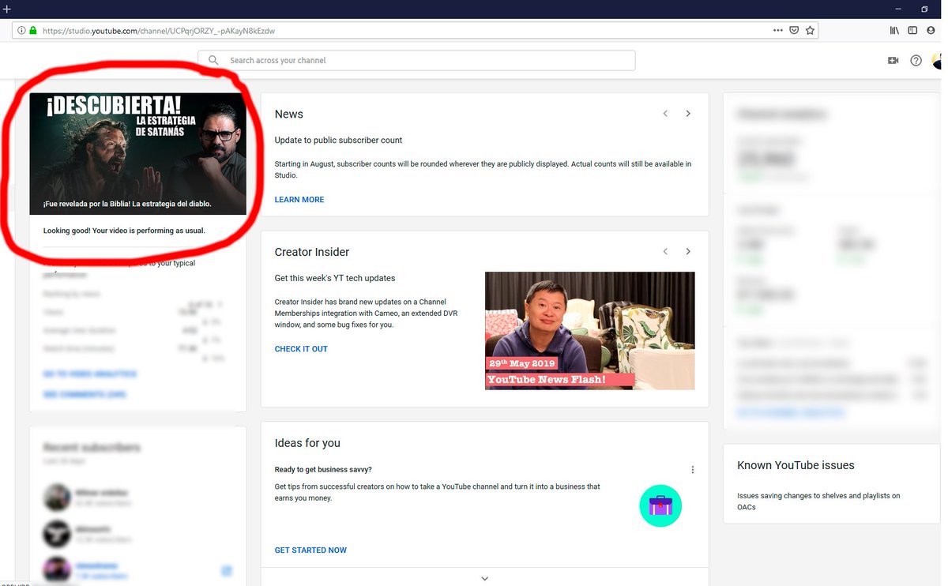This screenshot has width=948, height=586.
Task: Click the create video camera icon
Action: coord(893,60)
